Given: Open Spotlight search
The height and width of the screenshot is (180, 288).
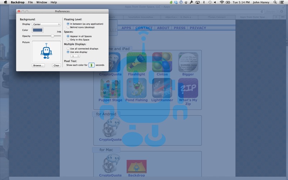Looking at the screenshot, I should (275, 2).
